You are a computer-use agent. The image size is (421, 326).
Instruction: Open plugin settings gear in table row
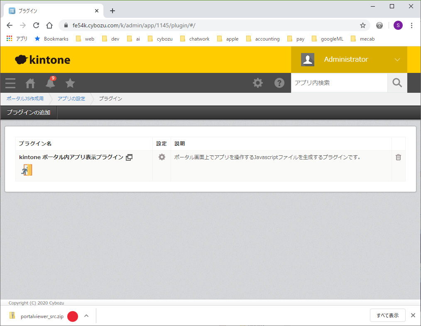click(162, 157)
